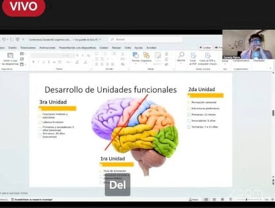
Task: Open the Presentación con diapositivas tab
Action: coord(78,48)
